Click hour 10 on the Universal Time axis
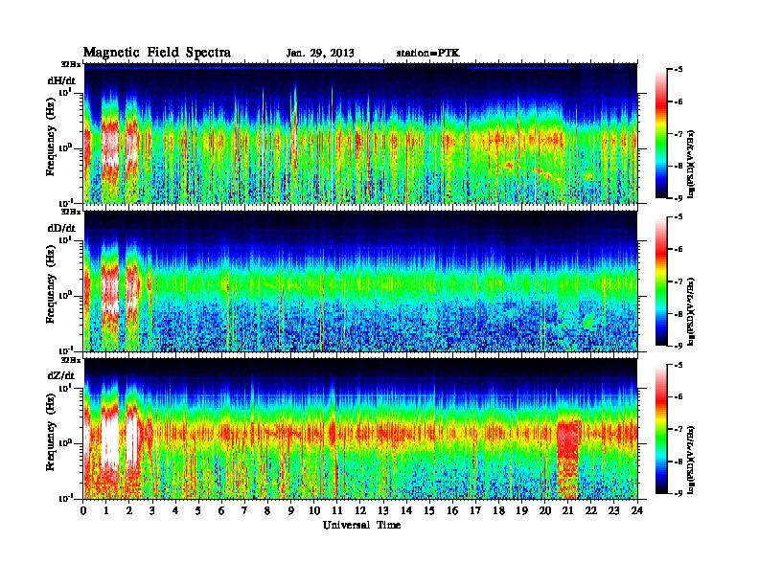This screenshot has width=759, height=586. click(x=314, y=510)
